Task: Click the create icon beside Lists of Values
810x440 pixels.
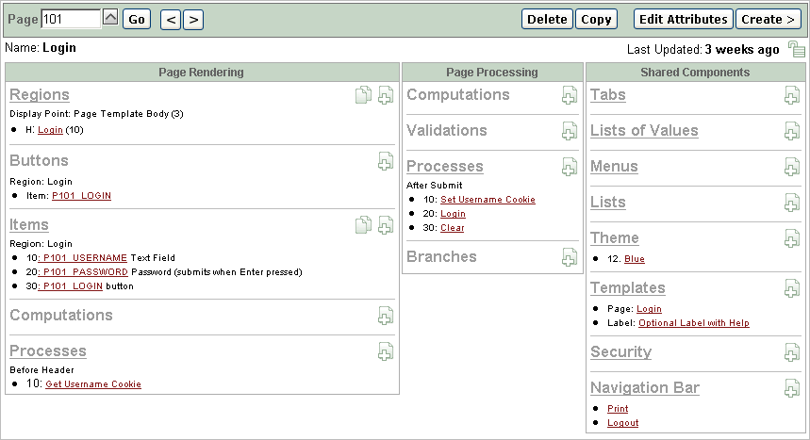Action: click(x=792, y=131)
